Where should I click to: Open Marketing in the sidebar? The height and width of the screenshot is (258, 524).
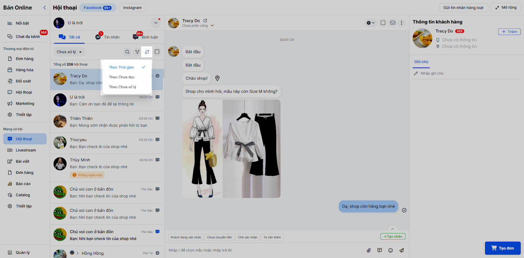[x=25, y=103]
